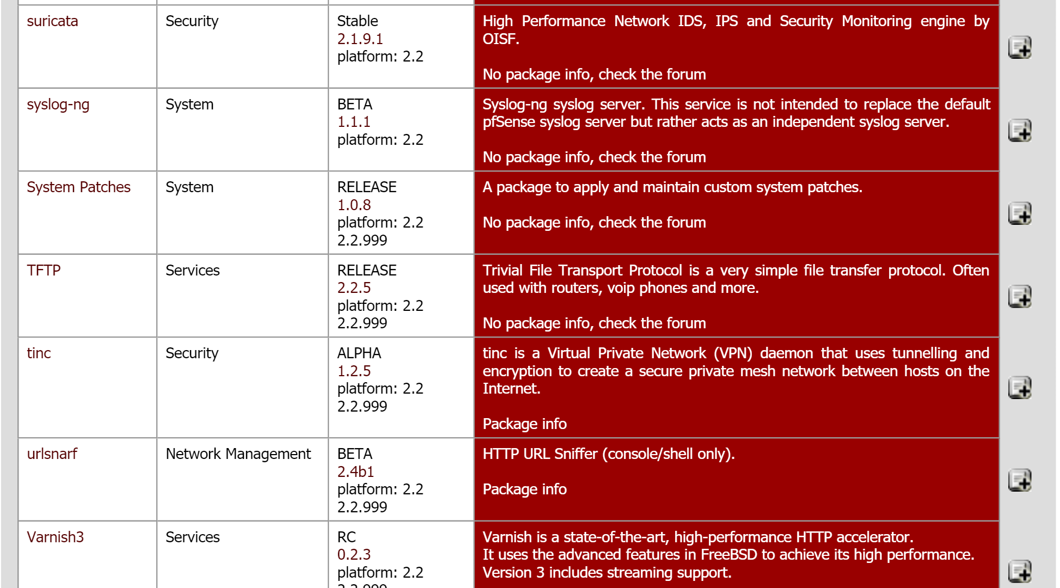Click add icon for Varnish3 package

click(1019, 572)
